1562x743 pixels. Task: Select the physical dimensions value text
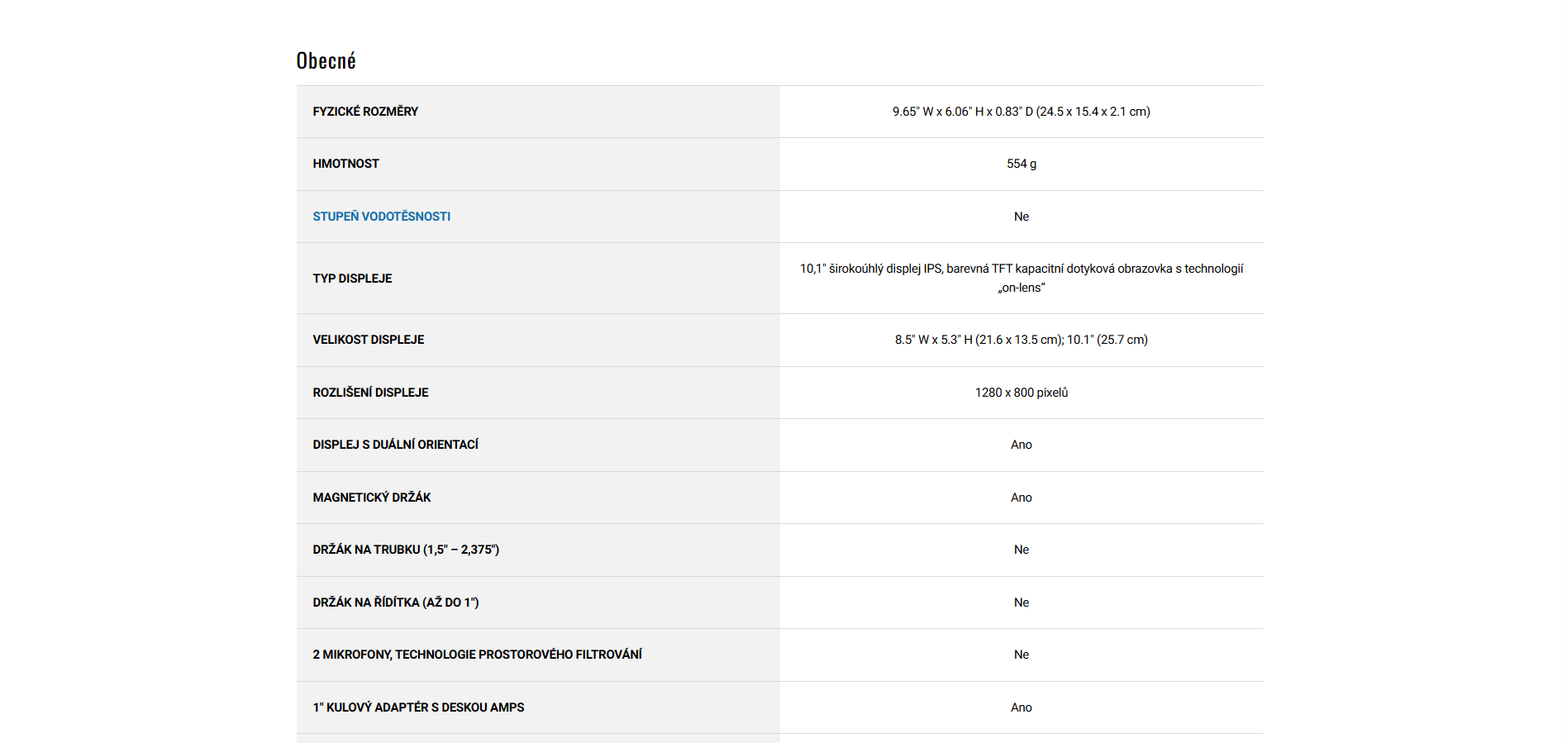1021,112
